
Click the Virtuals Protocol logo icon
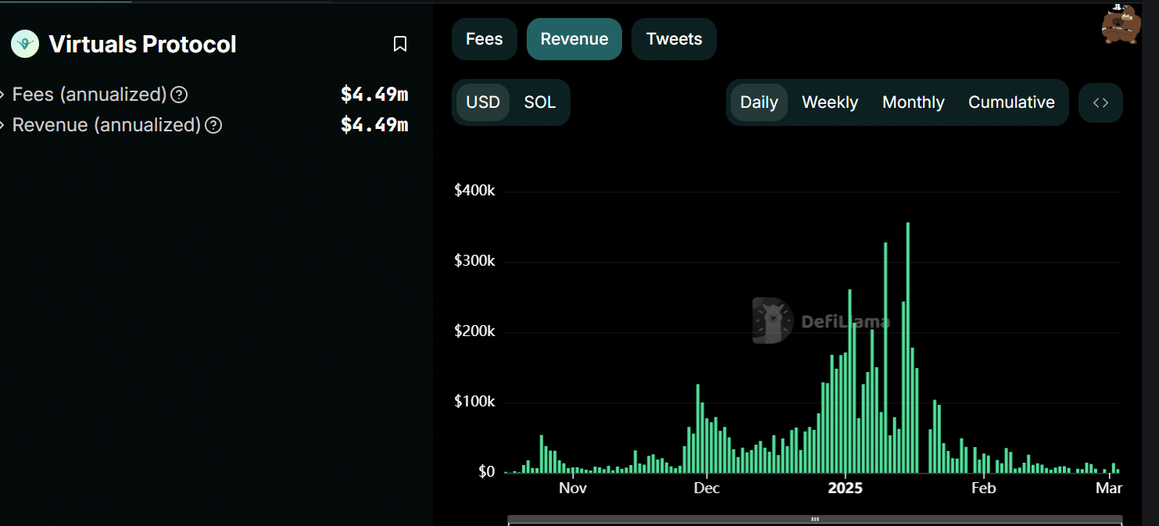pos(24,44)
